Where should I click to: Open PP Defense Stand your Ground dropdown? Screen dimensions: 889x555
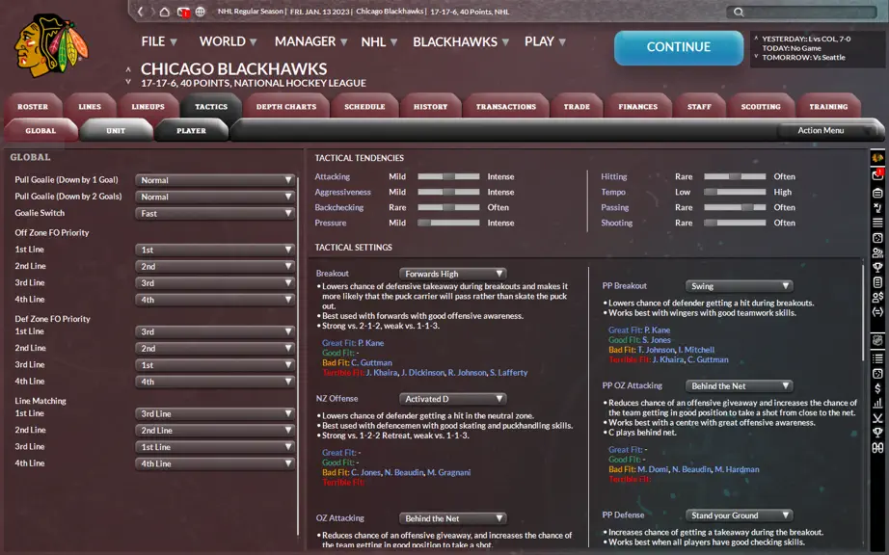[739, 515]
